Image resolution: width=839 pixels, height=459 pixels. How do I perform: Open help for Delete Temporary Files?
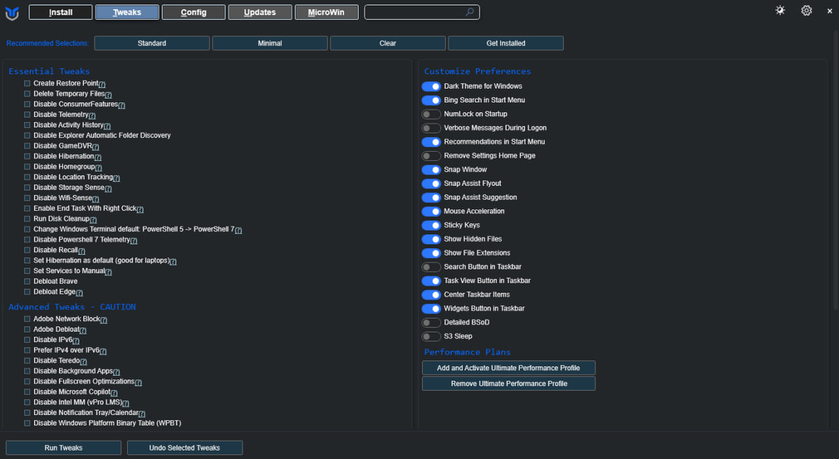(108, 94)
